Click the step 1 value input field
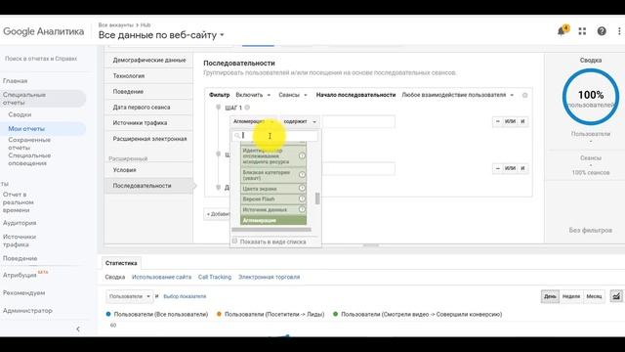 tap(358, 121)
